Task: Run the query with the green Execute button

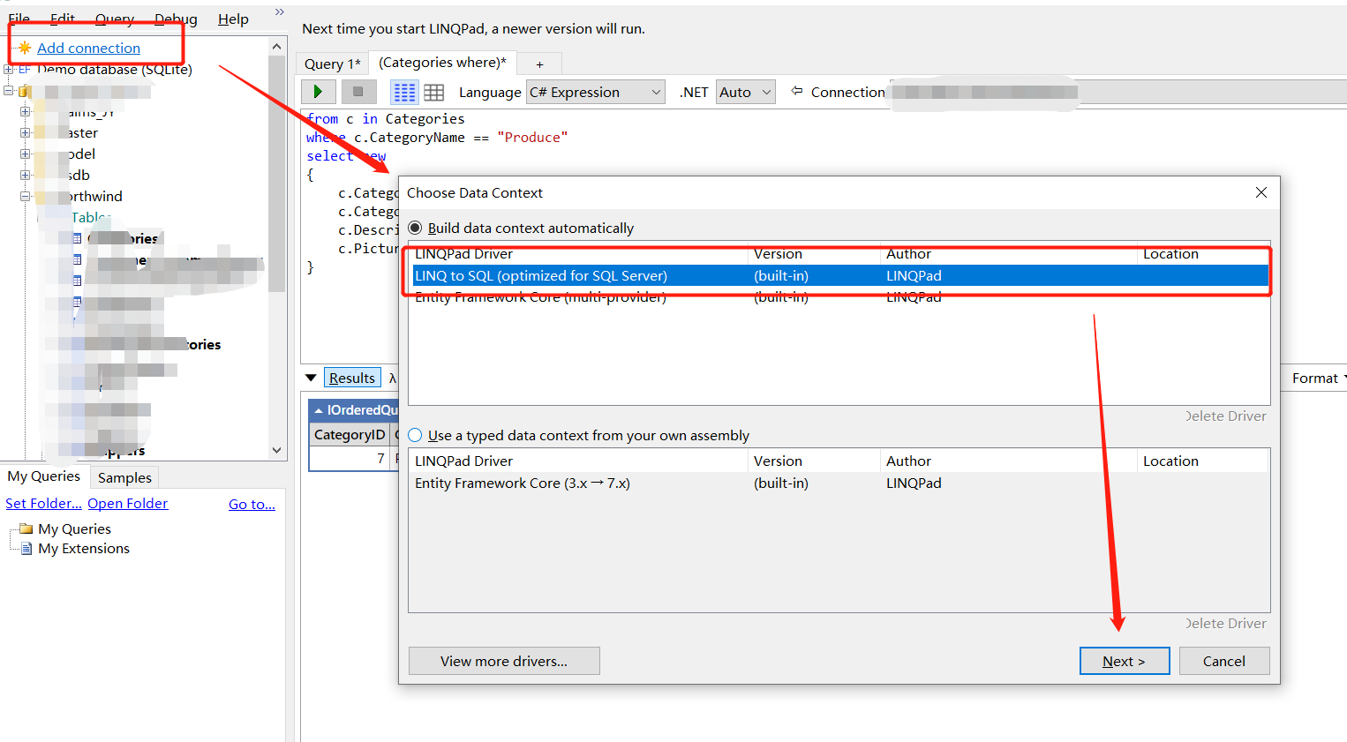Action: pyautogui.click(x=318, y=92)
